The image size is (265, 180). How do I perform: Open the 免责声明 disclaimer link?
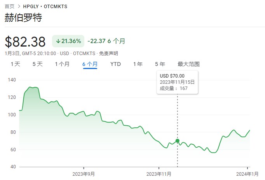coord(108,54)
